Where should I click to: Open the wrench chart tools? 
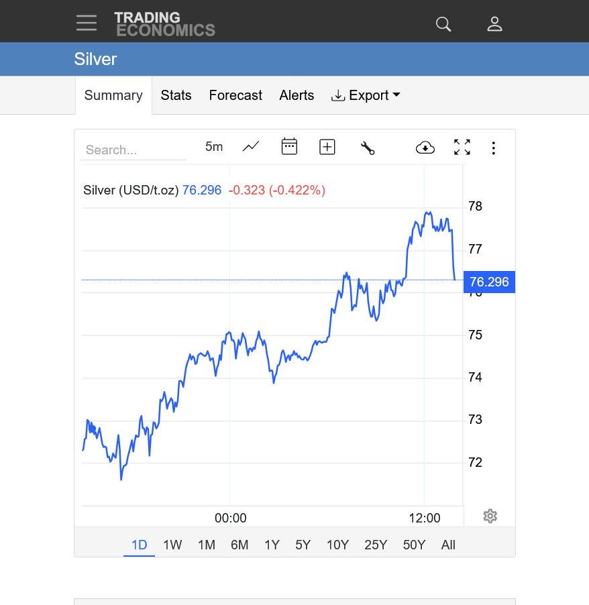368,148
